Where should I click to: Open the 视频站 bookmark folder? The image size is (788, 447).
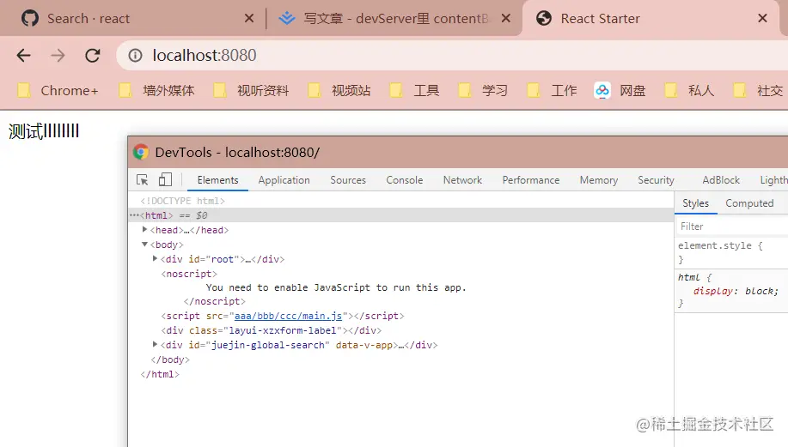click(339, 91)
